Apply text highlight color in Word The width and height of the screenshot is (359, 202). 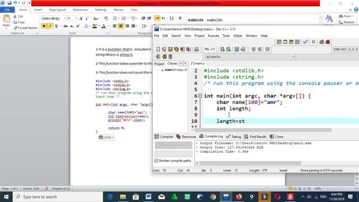click(94, 26)
